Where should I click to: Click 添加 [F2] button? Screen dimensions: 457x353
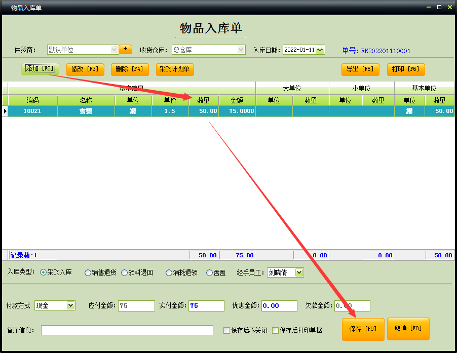coord(40,69)
